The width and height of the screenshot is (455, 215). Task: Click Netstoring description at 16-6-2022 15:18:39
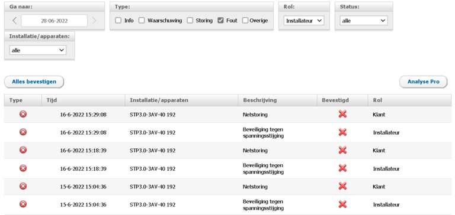pyautogui.click(x=255, y=151)
